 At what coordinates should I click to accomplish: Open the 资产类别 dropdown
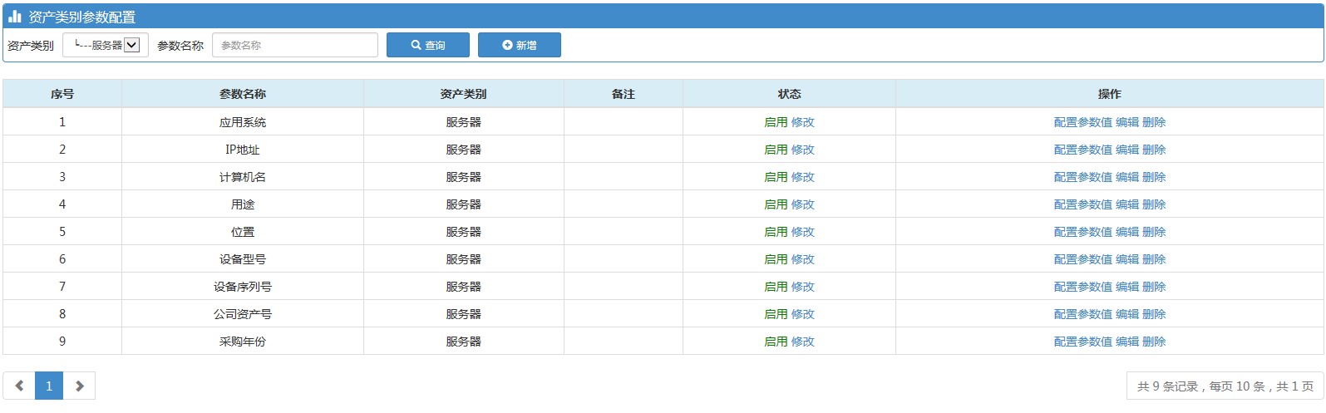pyautogui.click(x=106, y=45)
